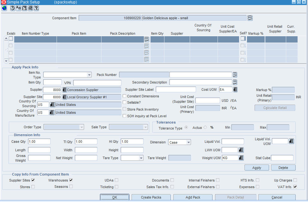The image size is (308, 202).
Task: Check the Documents copy option
Action: 172,180
